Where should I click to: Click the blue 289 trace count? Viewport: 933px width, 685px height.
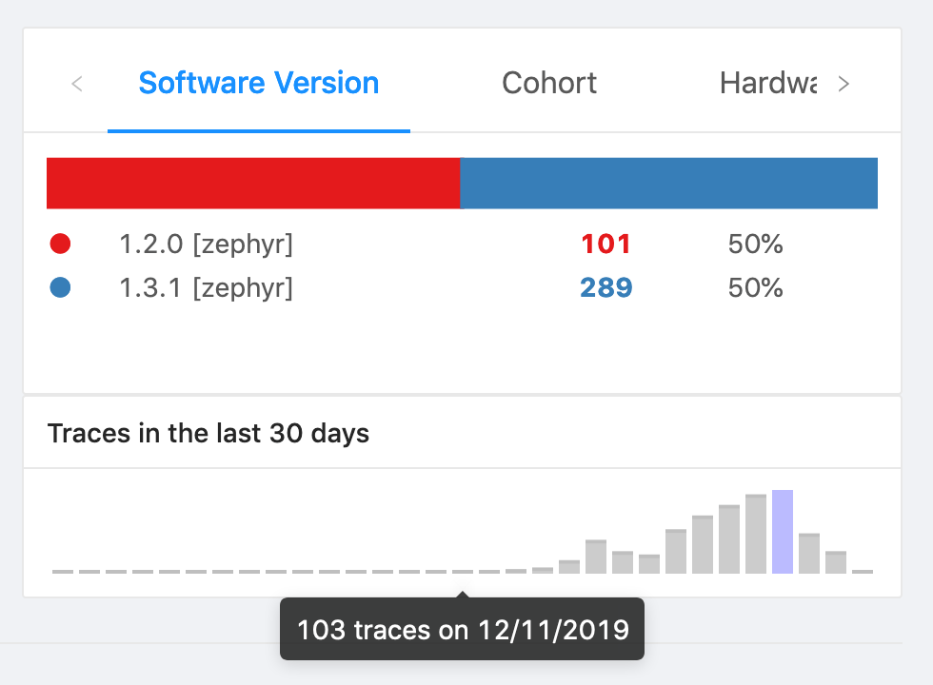[x=606, y=287]
